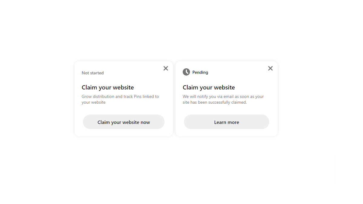The height and width of the screenshot is (204, 363).
Task: Click the We will notify you description text
Action: click(223, 99)
